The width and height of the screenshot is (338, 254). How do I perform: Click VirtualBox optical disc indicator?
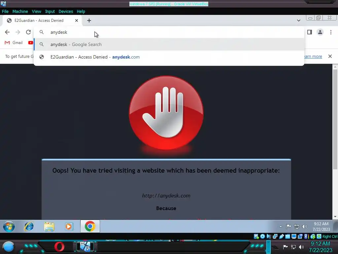(262, 236)
